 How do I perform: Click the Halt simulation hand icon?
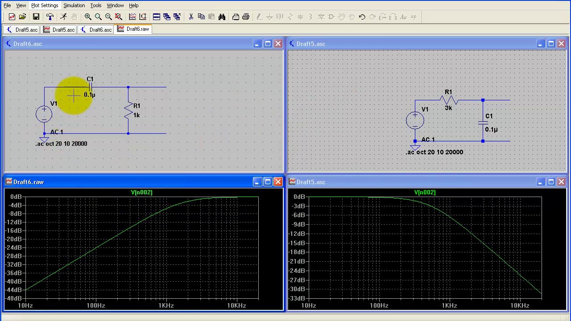click(74, 17)
